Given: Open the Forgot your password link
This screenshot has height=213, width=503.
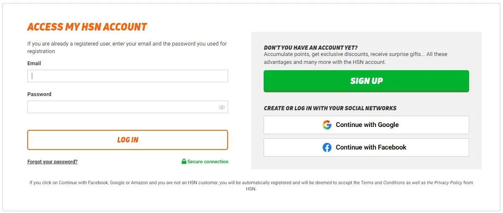Looking at the screenshot, I should coord(52,162).
